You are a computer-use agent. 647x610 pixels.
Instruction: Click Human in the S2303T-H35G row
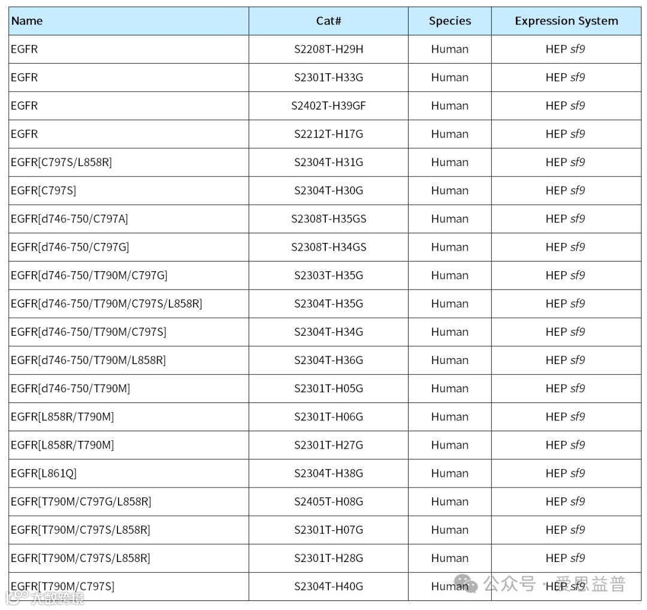click(450, 275)
